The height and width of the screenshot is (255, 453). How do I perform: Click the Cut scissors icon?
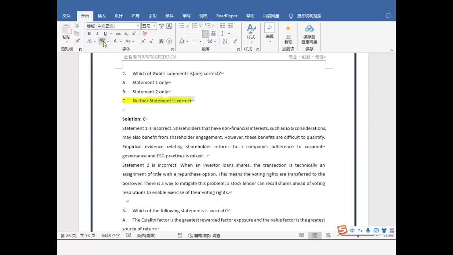click(x=77, y=26)
